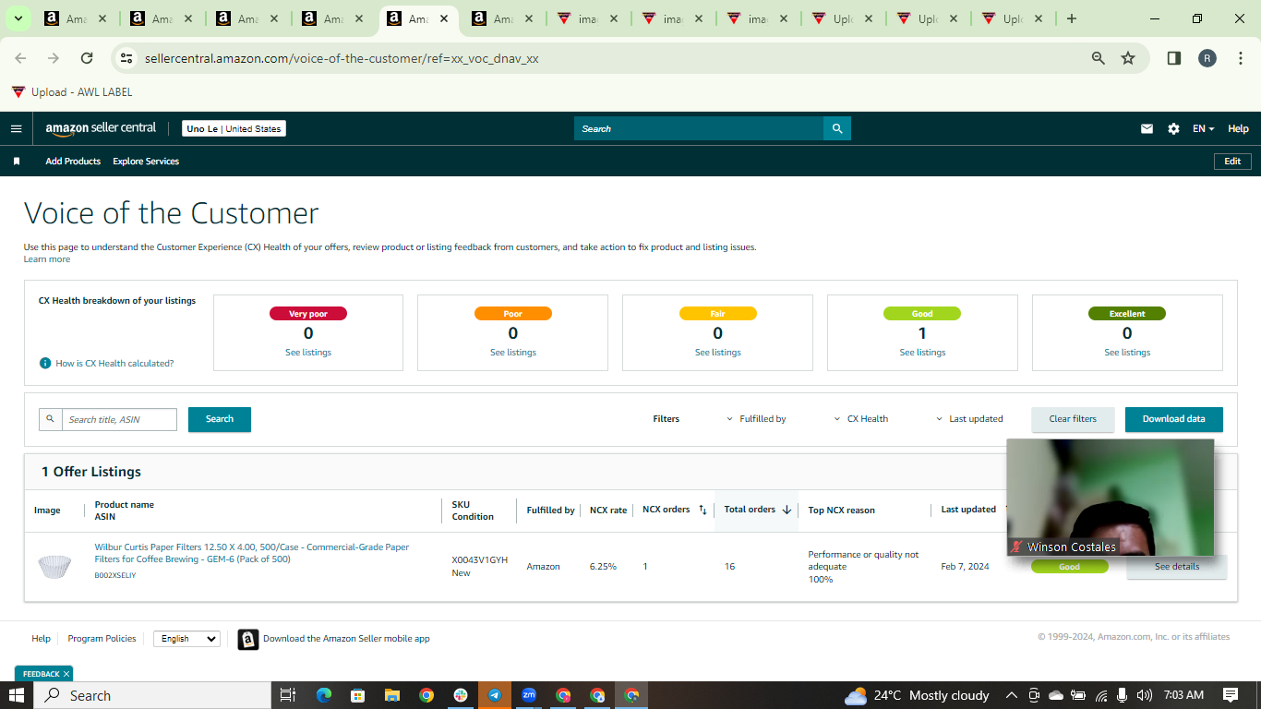Bookmark this page with the star
The image size is (1261, 709).
(x=1128, y=58)
